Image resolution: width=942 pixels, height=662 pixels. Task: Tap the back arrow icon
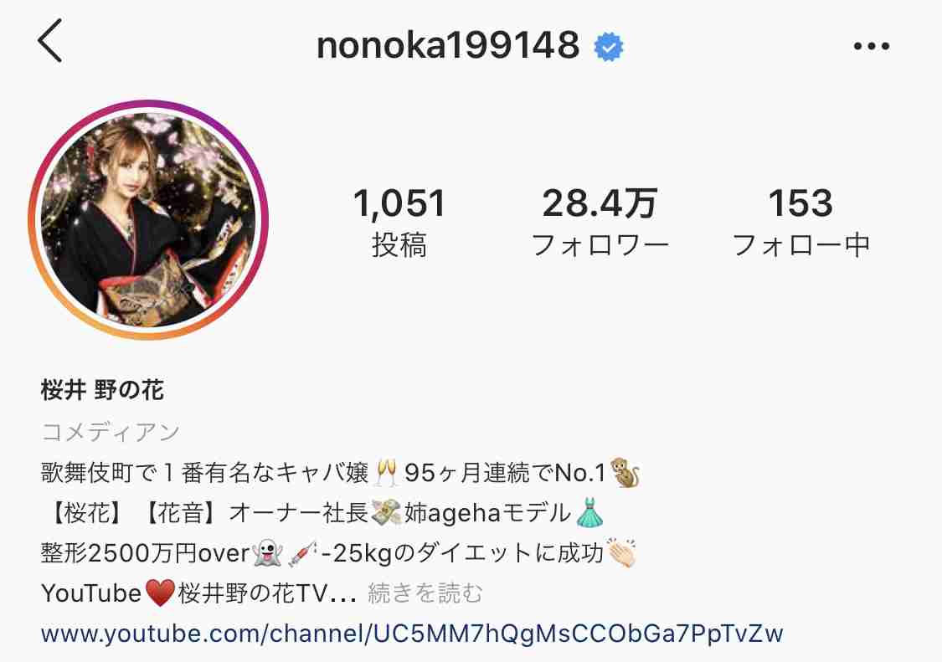50,41
